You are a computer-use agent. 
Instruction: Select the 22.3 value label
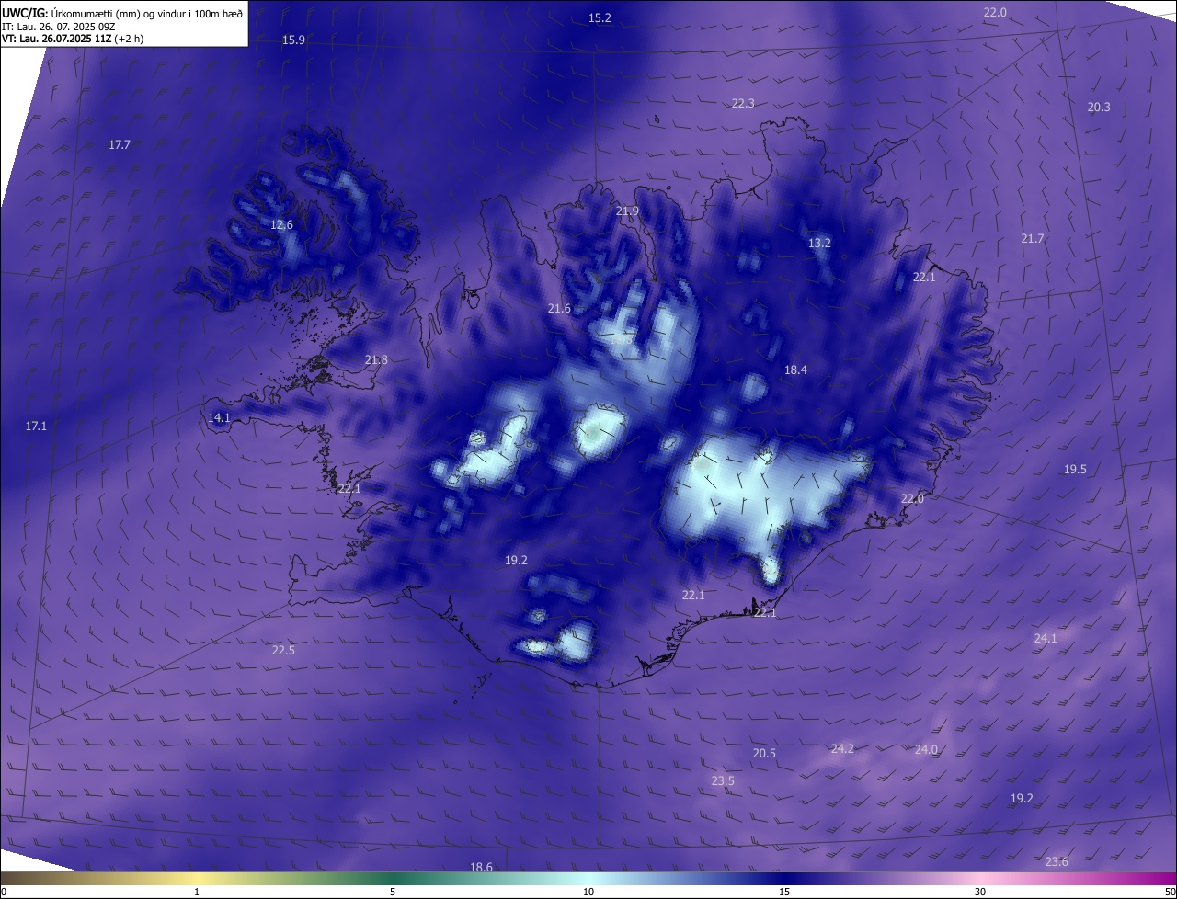pyautogui.click(x=743, y=103)
